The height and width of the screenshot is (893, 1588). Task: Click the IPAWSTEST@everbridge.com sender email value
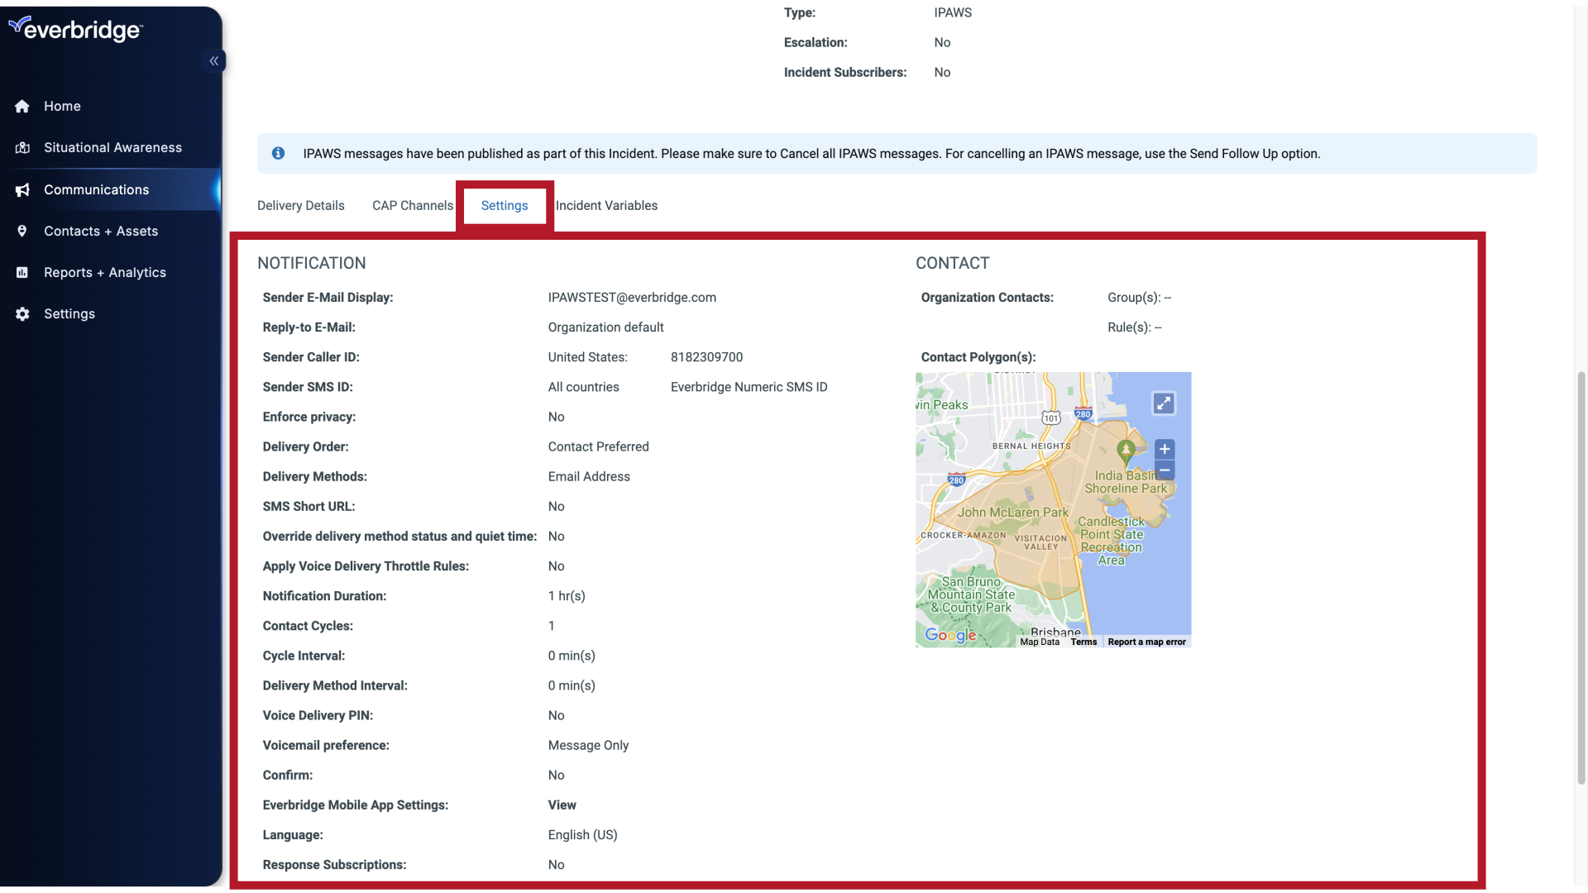pos(632,298)
